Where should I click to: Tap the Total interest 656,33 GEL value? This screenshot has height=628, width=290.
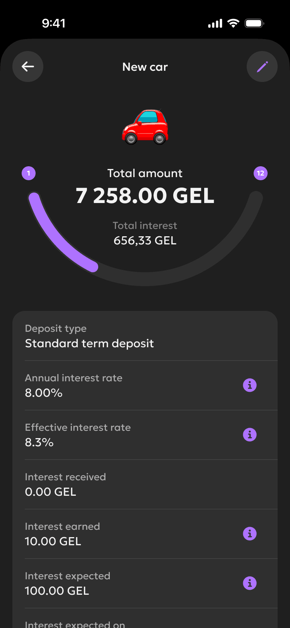point(145,241)
